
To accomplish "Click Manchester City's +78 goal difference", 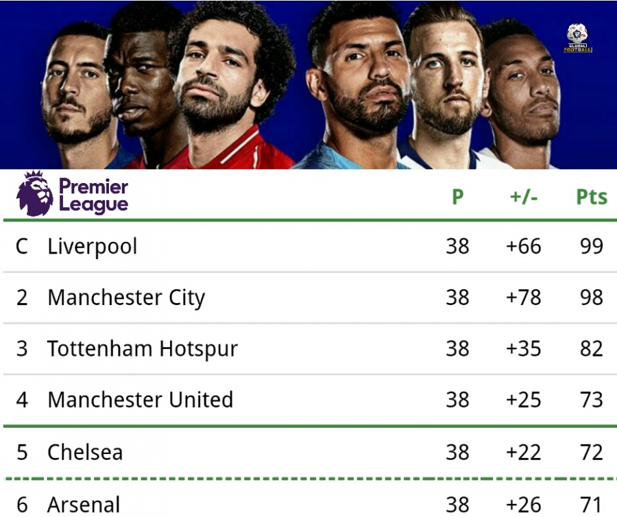I will coord(524,298).
